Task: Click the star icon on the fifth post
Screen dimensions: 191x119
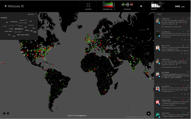Action: [x=188, y=80]
